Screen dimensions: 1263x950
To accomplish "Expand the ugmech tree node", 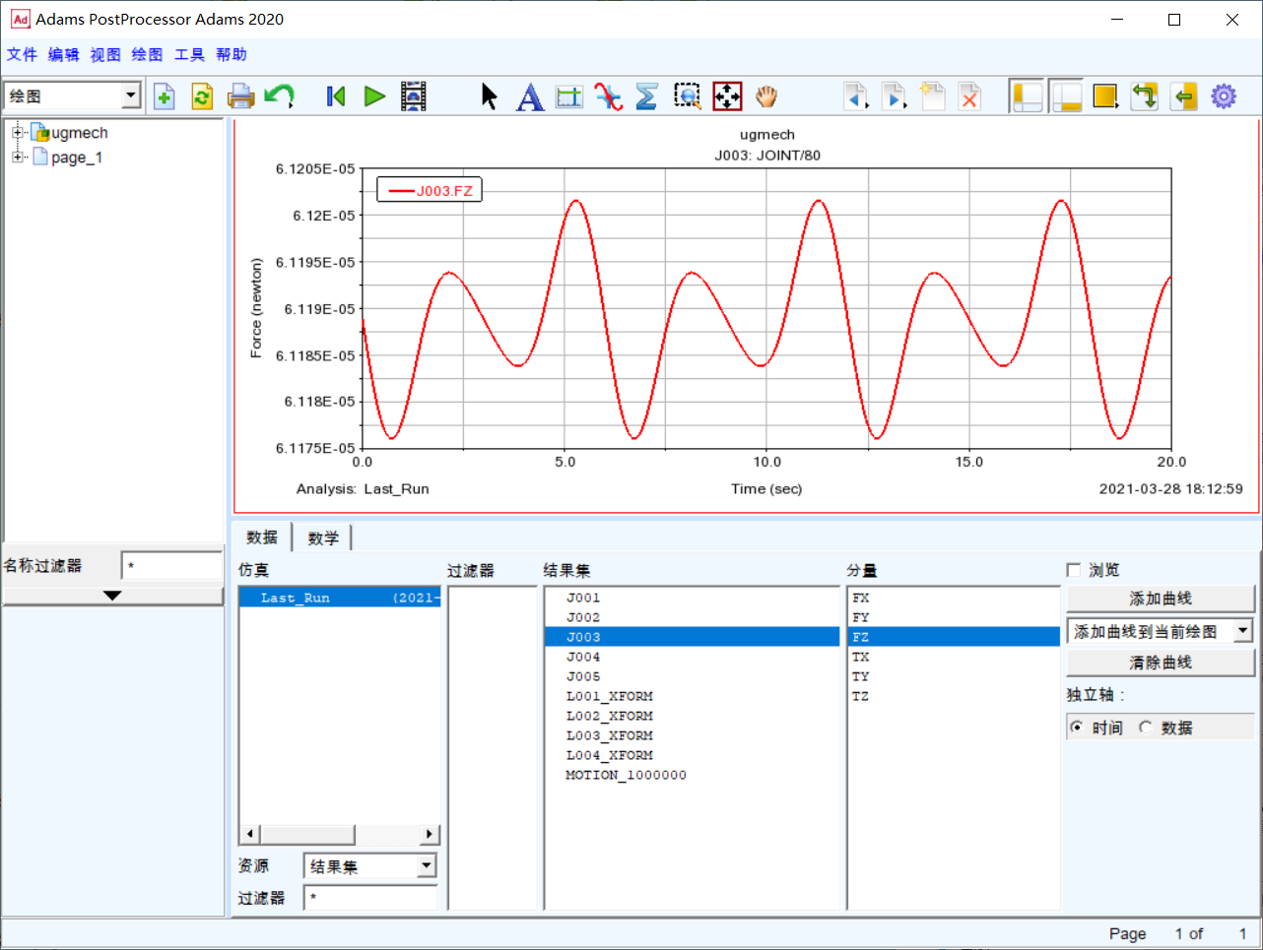I will point(17,132).
